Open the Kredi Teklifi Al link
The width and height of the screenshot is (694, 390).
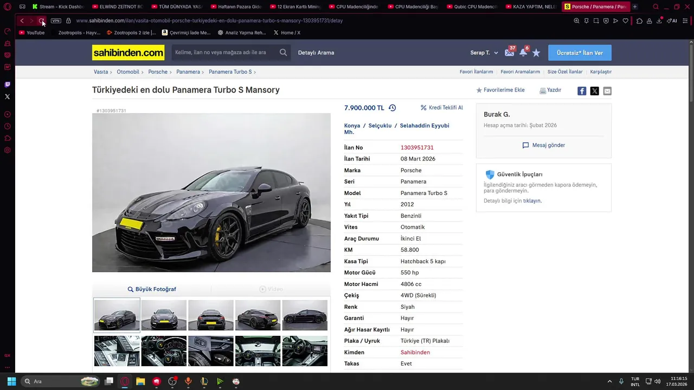click(441, 108)
